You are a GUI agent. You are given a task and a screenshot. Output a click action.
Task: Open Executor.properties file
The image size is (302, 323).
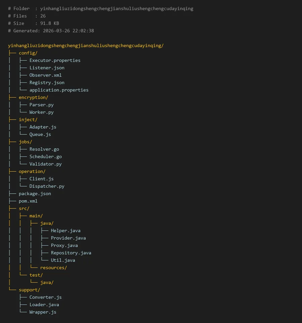coord(55,60)
